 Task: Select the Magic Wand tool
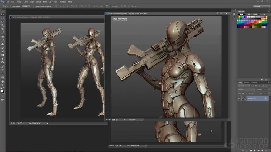point(3,25)
